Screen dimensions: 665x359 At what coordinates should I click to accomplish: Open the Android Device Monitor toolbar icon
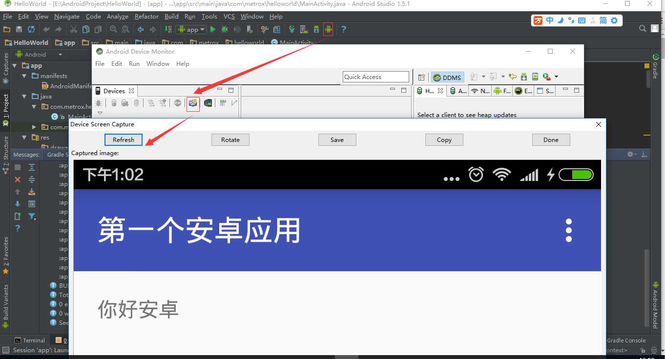(328, 29)
